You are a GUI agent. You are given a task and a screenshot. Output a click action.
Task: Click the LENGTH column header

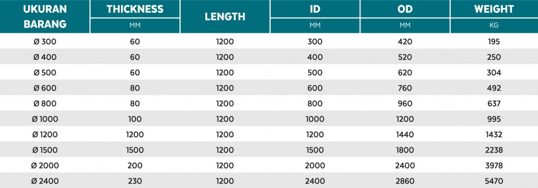pyautogui.click(x=225, y=17)
